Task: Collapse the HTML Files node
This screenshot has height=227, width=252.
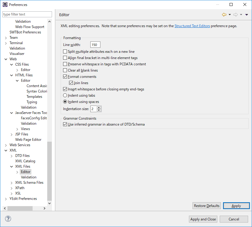Action: pos(12,75)
